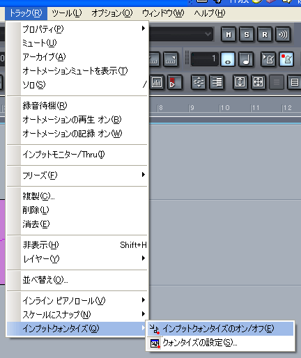Open the ツール(L) menu
The image size is (301, 358).
[67, 13]
